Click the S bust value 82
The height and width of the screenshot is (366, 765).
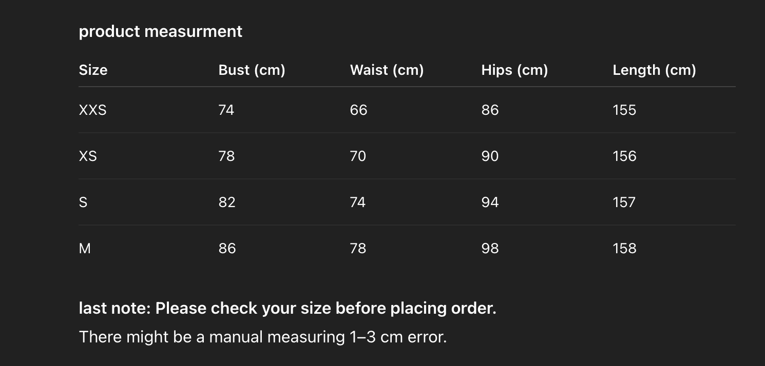227,202
